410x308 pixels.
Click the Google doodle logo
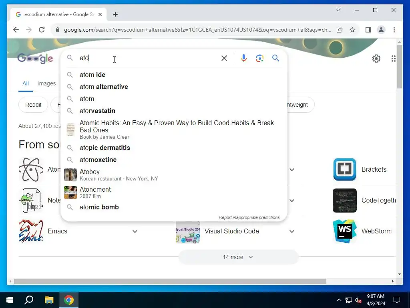coord(35,59)
